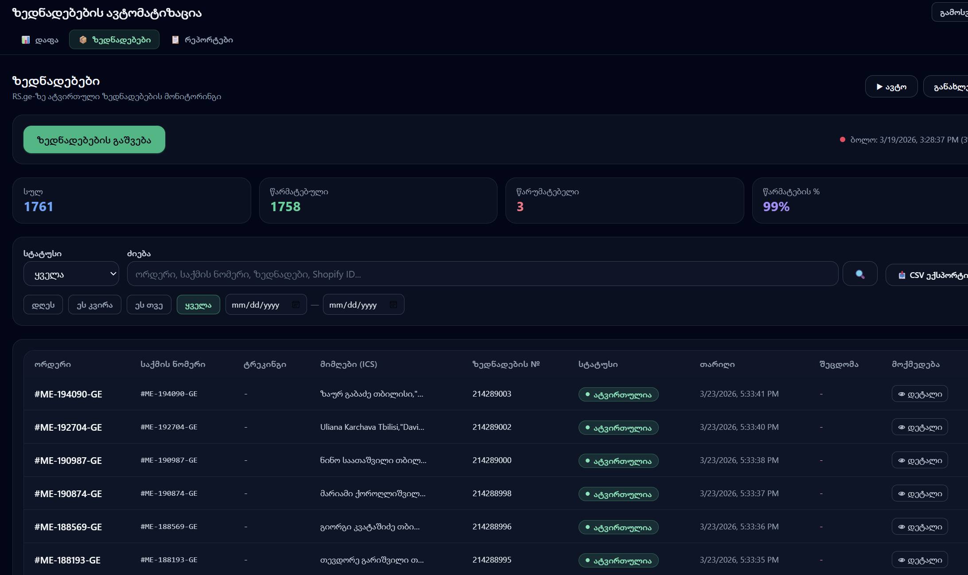This screenshot has width=968, height=575.
Task: Click the სტატუსი column header
Action: (598, 364)
